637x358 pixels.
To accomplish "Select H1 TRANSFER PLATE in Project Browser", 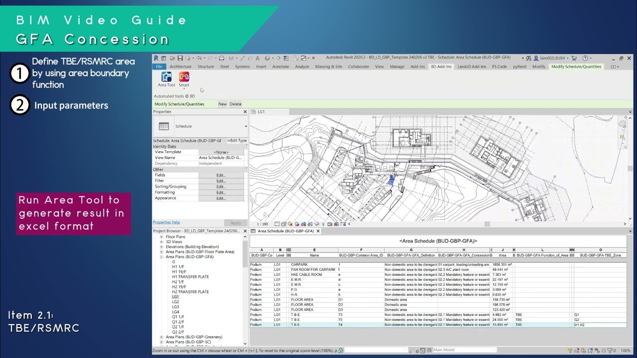I will pyautogui.click(x=191, y=277).
